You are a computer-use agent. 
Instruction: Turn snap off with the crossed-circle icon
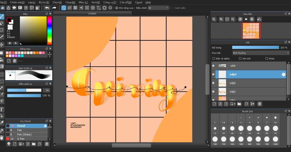[64, 8]
